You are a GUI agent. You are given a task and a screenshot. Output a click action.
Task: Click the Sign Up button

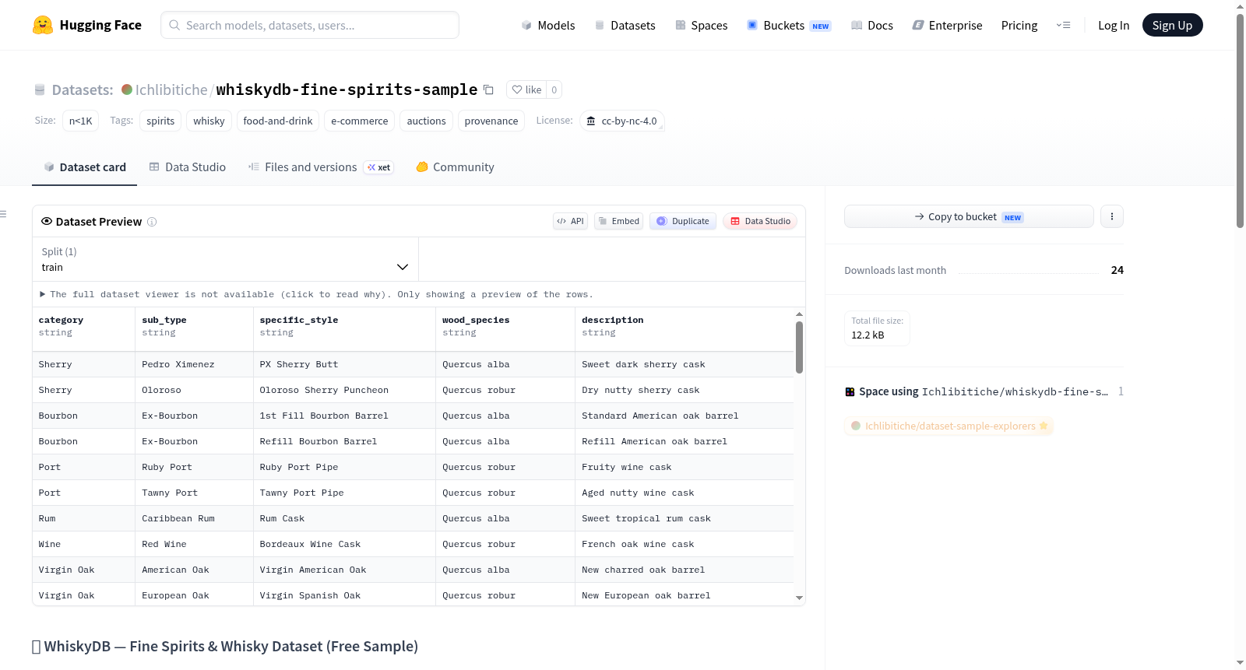[x=1172, y=25]
